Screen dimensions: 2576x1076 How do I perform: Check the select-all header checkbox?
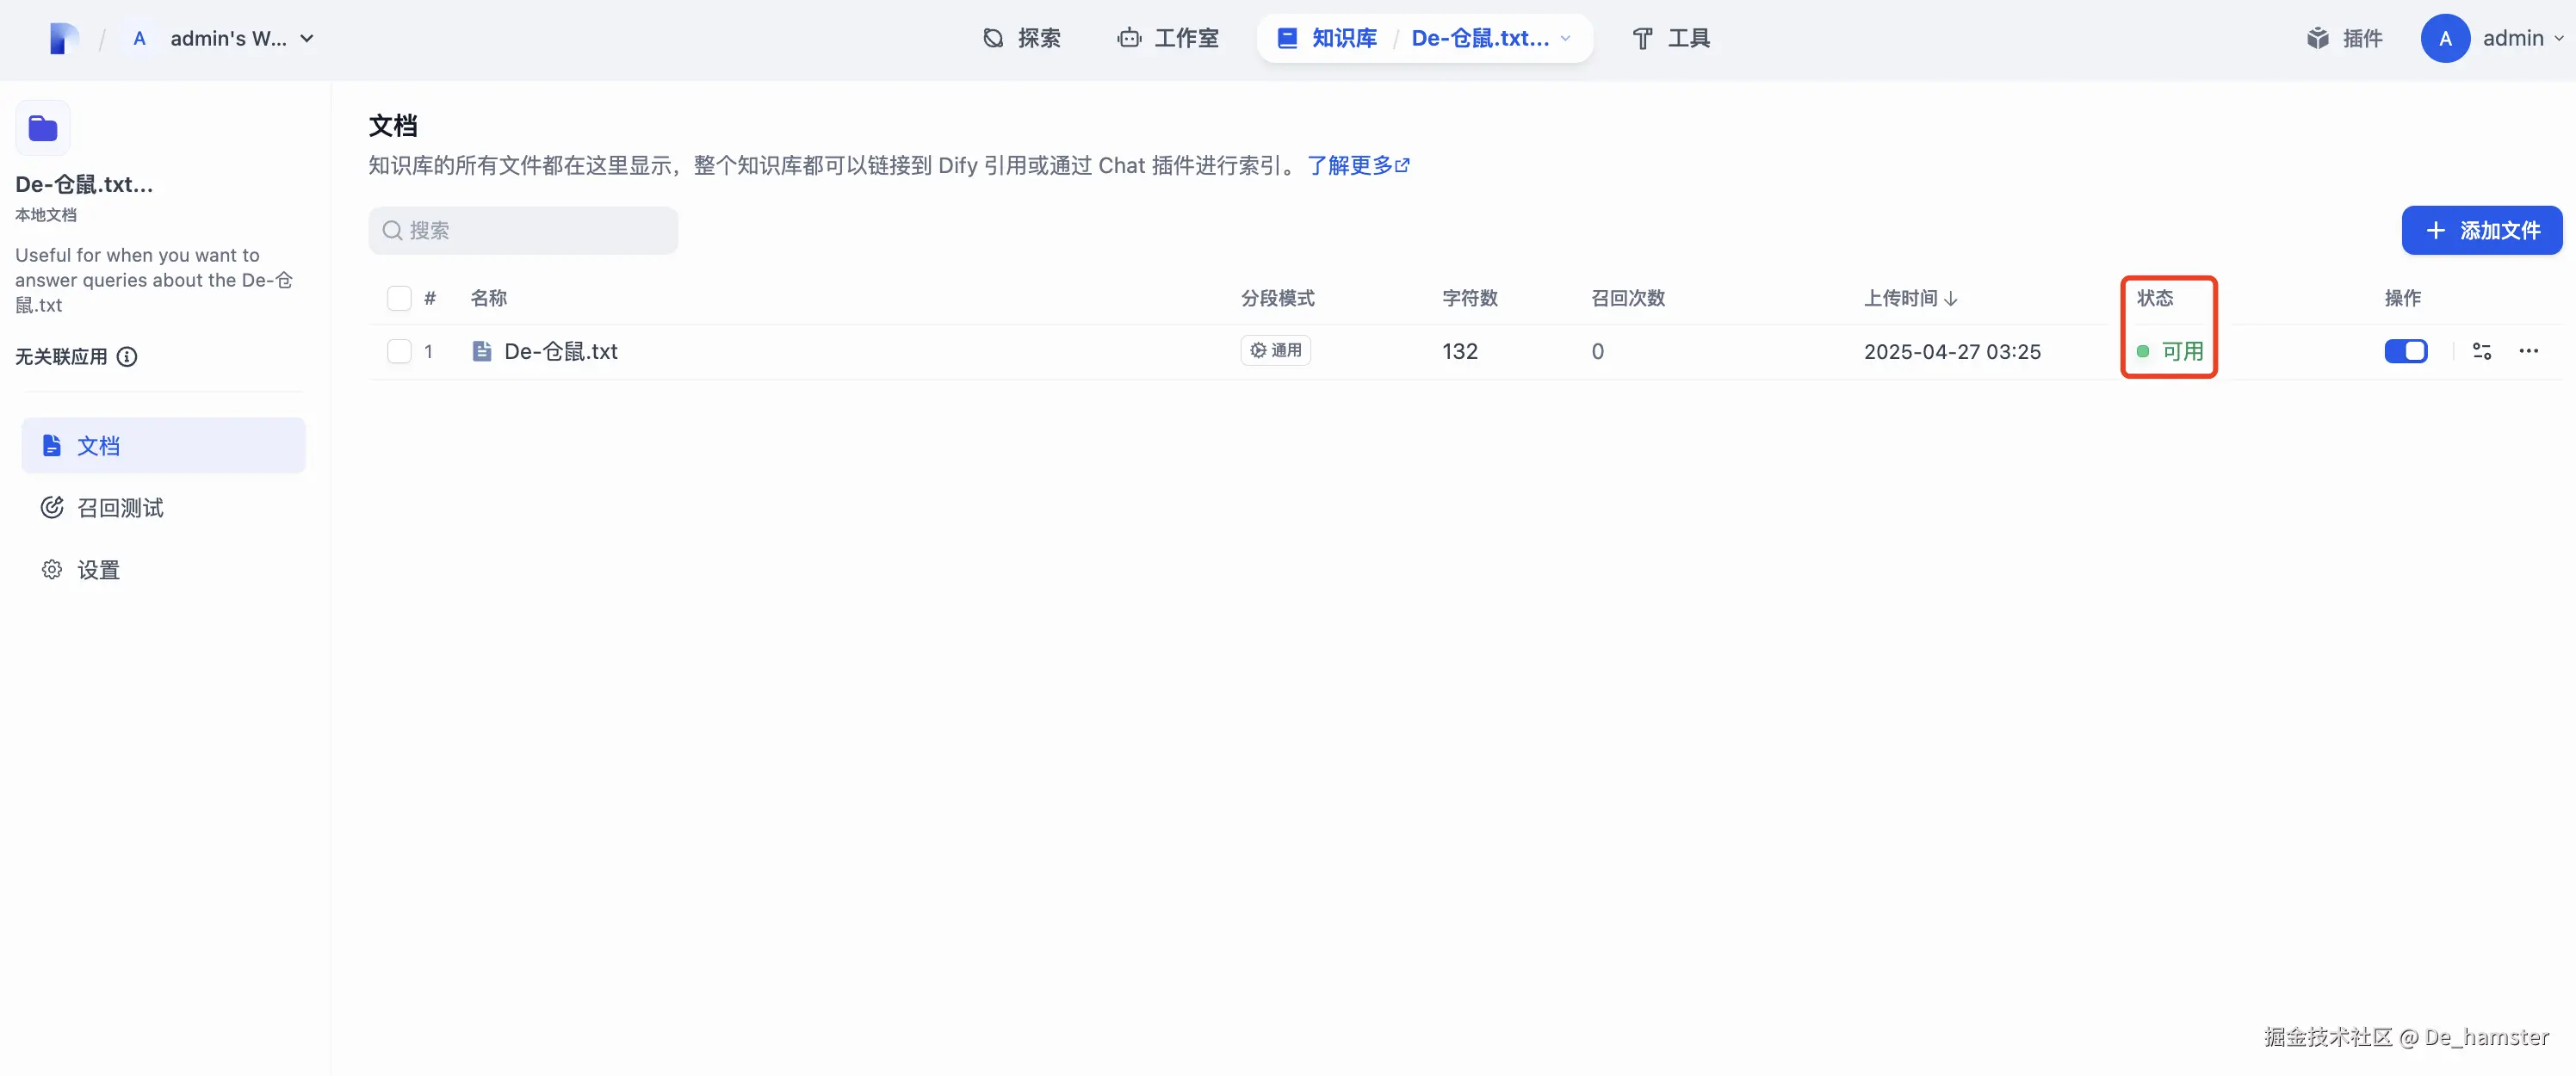[x=399, y=298]
